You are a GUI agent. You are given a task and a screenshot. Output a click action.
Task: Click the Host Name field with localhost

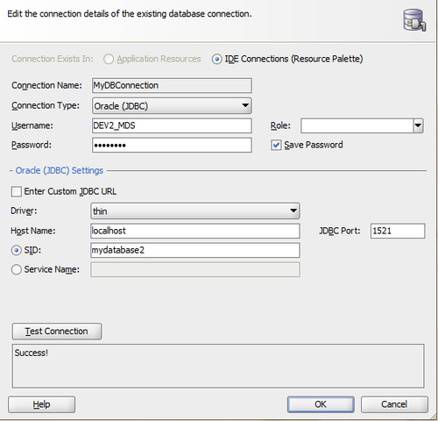(195, 231)
